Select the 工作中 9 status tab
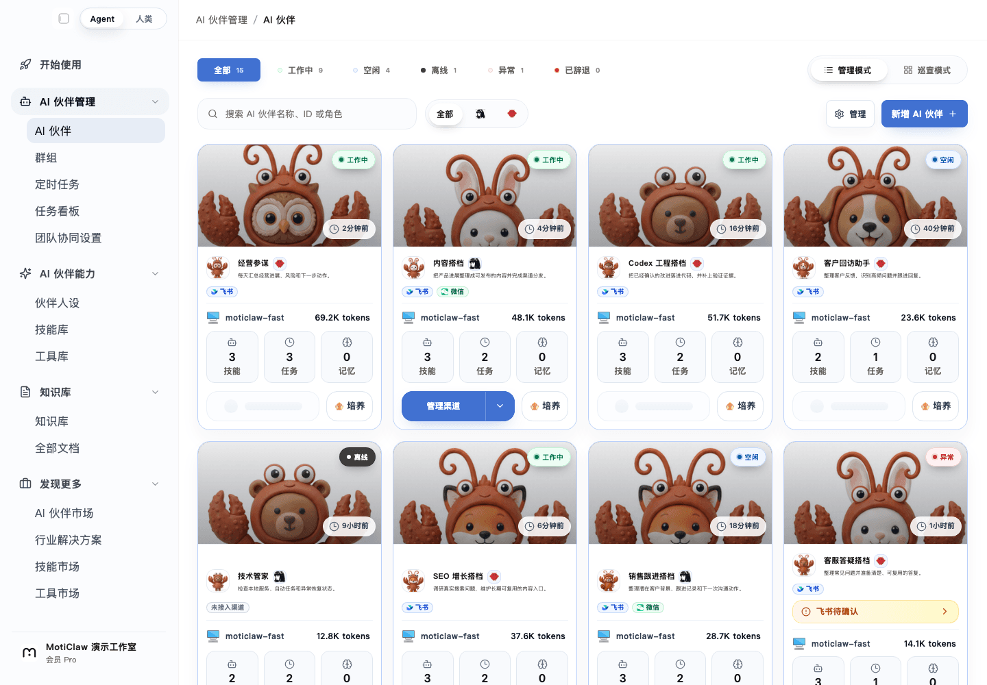This screenshot has height=685, width=987. [x=300, y=70]
